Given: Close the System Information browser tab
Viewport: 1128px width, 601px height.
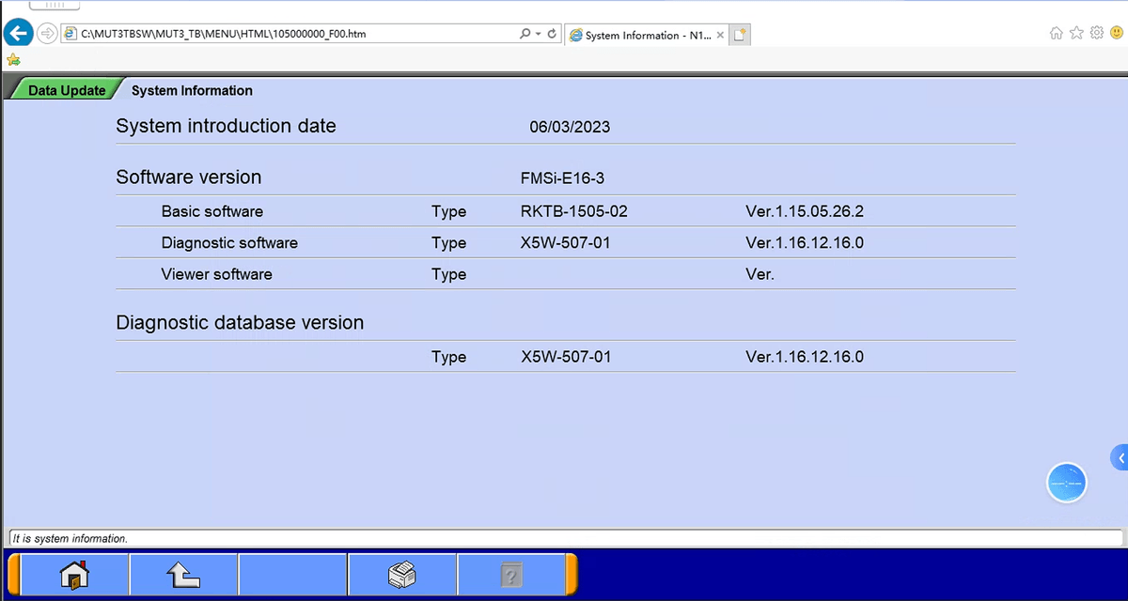Looking at the screenshot, I should (721, 35).
